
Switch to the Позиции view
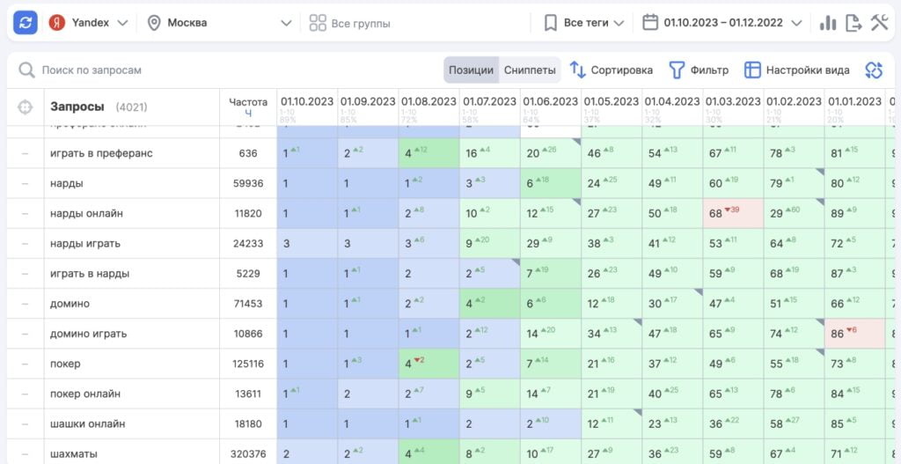tap(471, 70)
